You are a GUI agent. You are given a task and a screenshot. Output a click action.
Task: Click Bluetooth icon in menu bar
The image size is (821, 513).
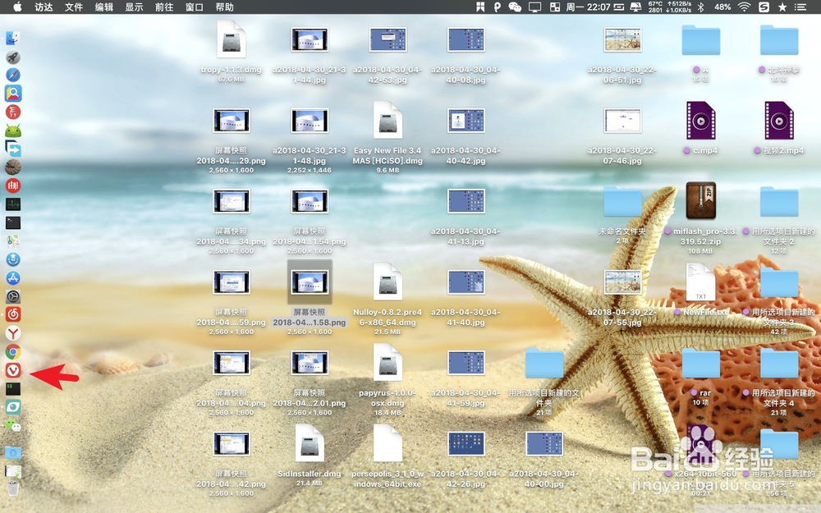point(700,7)
